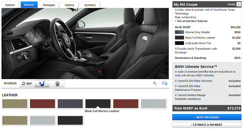Choose the red swatch right of black Merino
Image resolution: width=243 pixels, height=129 pixels.
tap(126, 104)
